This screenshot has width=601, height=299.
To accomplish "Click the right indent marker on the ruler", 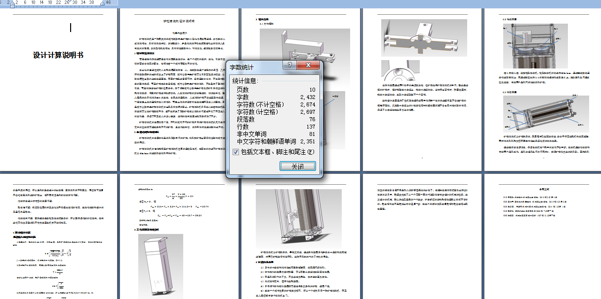I will [102, 3].
